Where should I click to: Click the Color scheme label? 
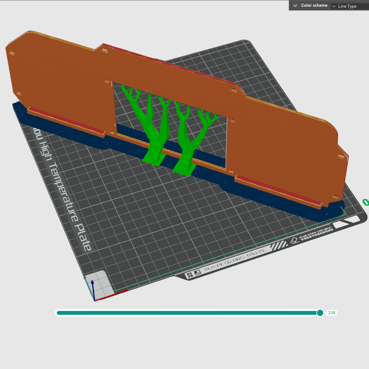[314, 5]
